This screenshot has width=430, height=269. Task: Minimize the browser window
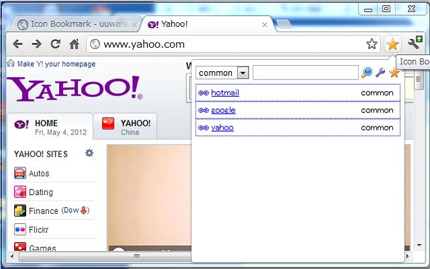pos(368,9)
